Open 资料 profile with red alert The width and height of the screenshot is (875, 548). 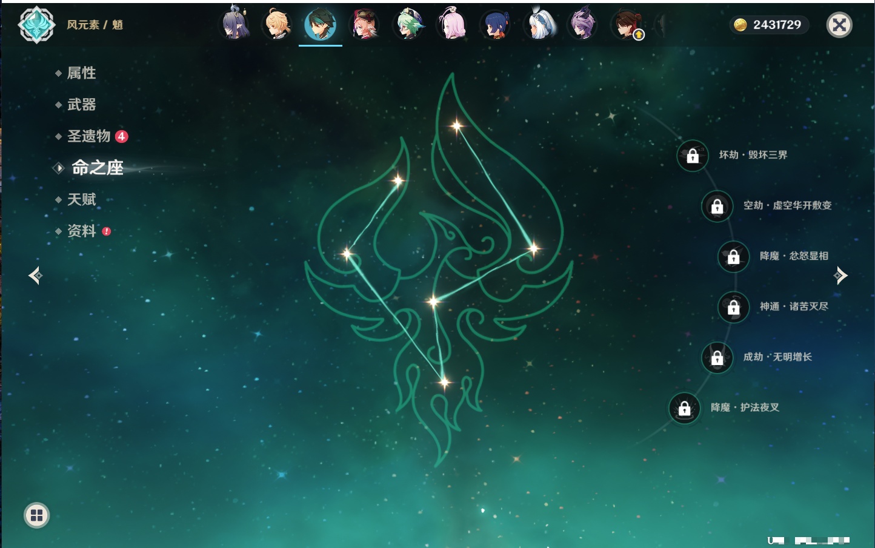(x=81, y=231)
